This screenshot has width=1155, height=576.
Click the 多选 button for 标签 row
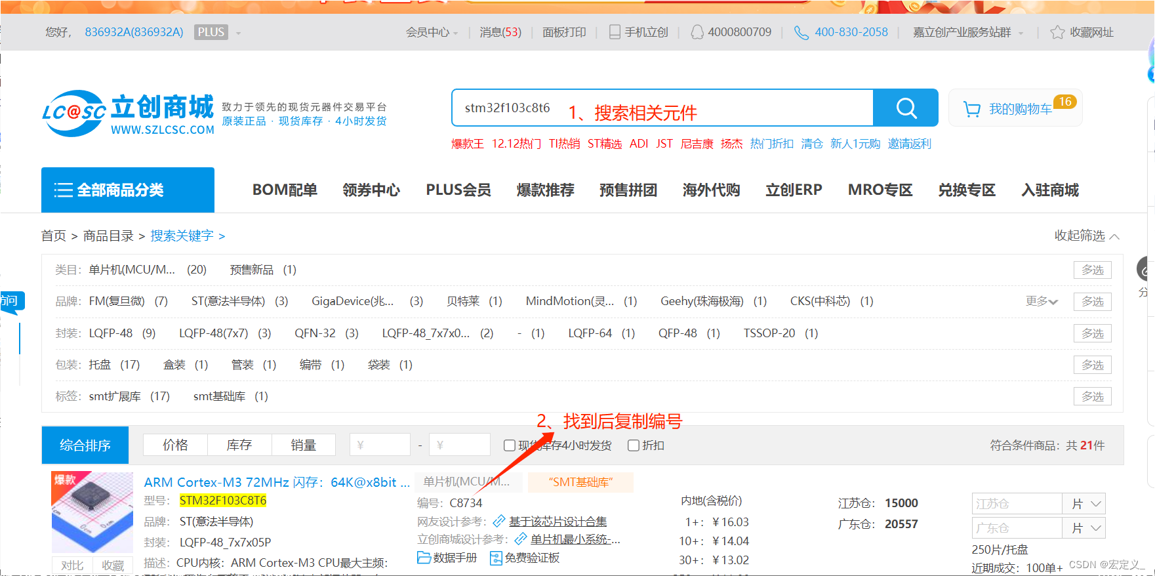coord(1092,396)
